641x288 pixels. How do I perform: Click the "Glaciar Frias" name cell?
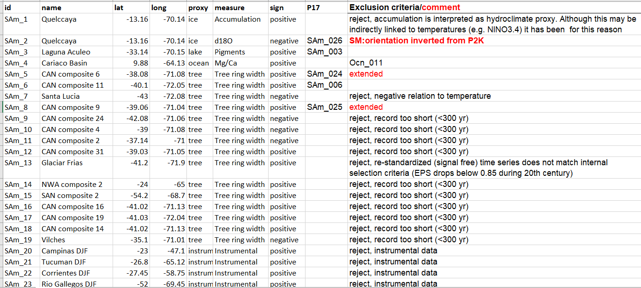point(62,163)
